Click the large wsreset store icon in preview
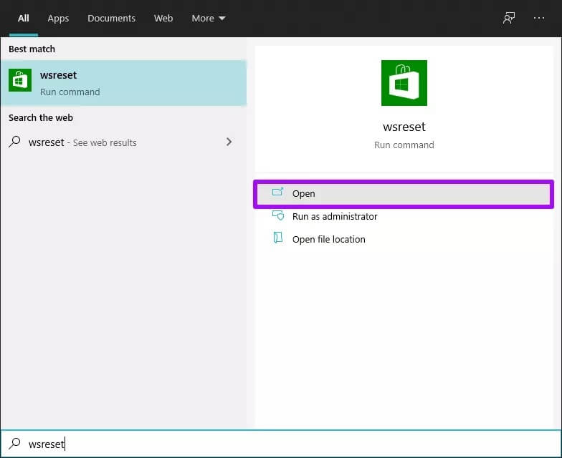Screen dimensions: 562x458 pos(404,83)
